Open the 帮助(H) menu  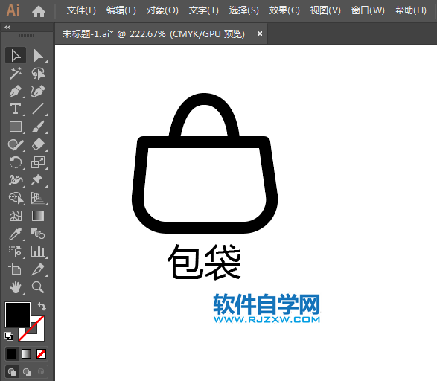coord(411,10)
